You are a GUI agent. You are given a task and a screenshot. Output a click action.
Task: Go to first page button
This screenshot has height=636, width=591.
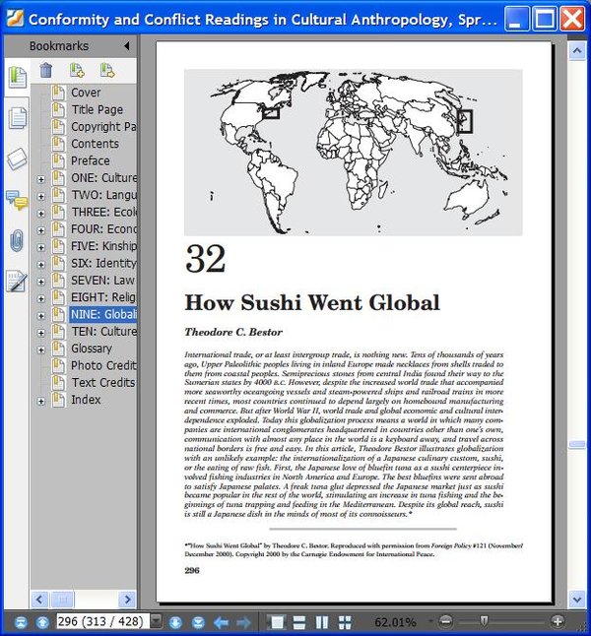tap(21, 622)
